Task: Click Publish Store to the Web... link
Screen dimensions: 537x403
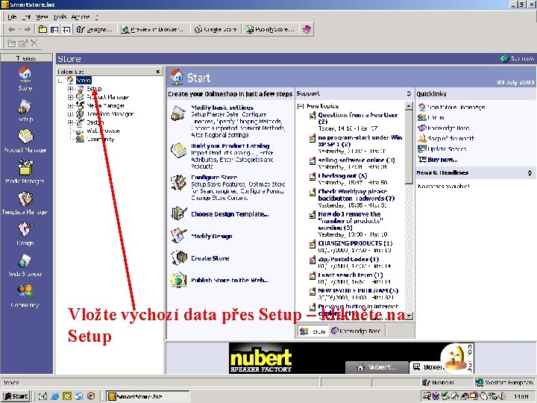Action: point(230,280)
